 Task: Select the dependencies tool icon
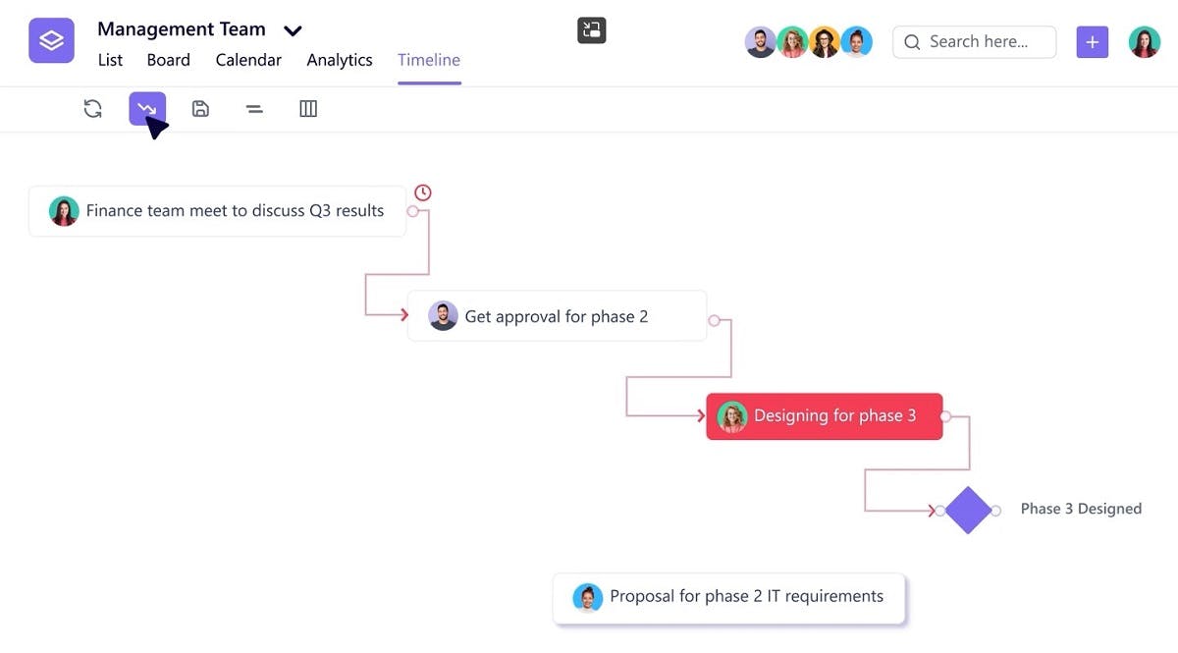146,108
